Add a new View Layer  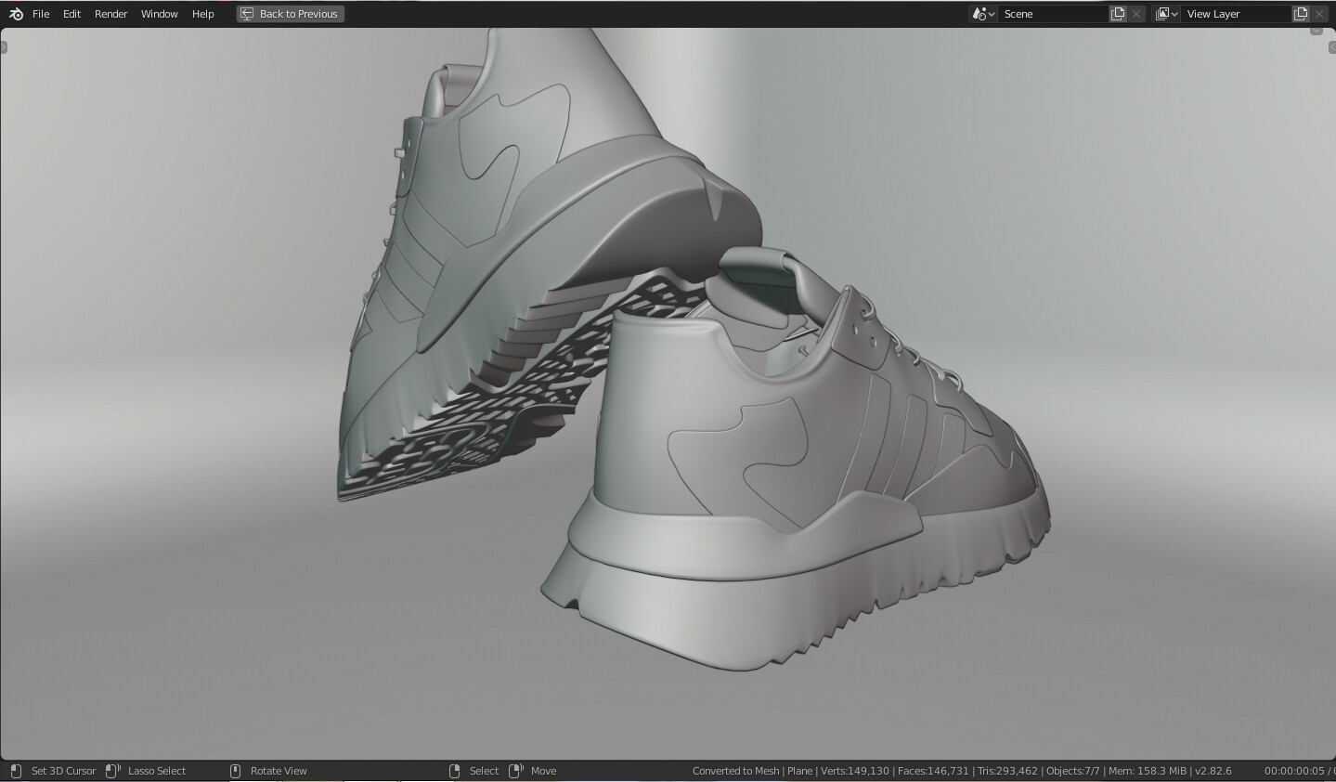pyautogui.click(x=1302, y=14)
